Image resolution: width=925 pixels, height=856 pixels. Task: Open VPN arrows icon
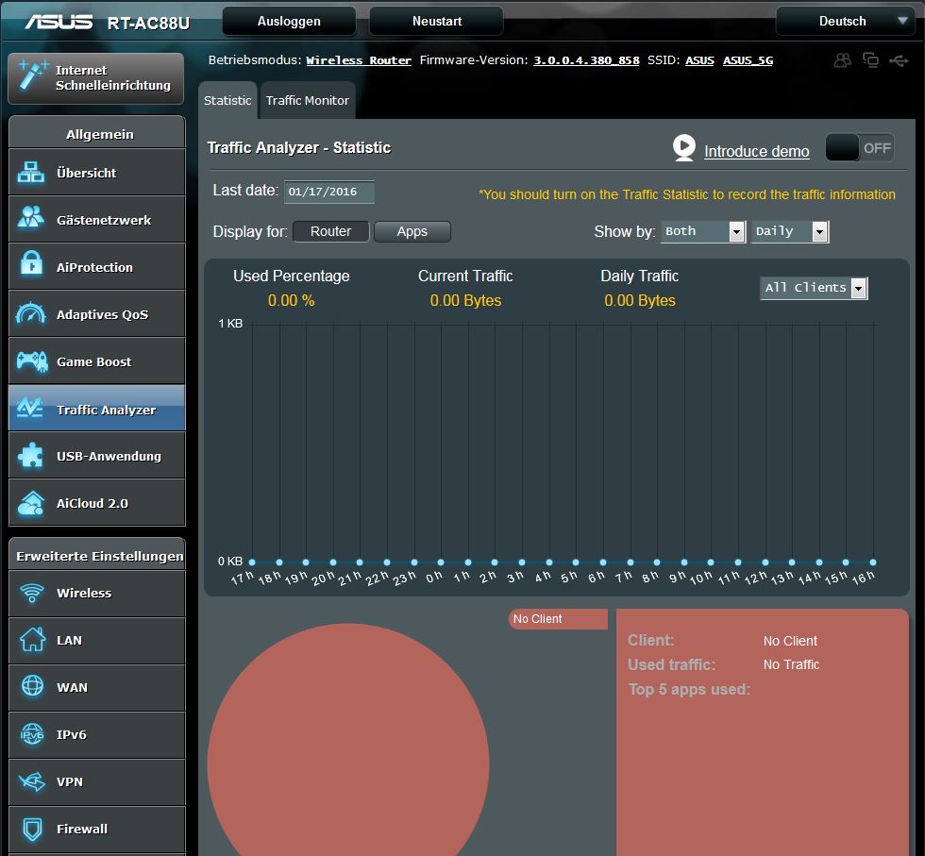click(x=32, y=781)
